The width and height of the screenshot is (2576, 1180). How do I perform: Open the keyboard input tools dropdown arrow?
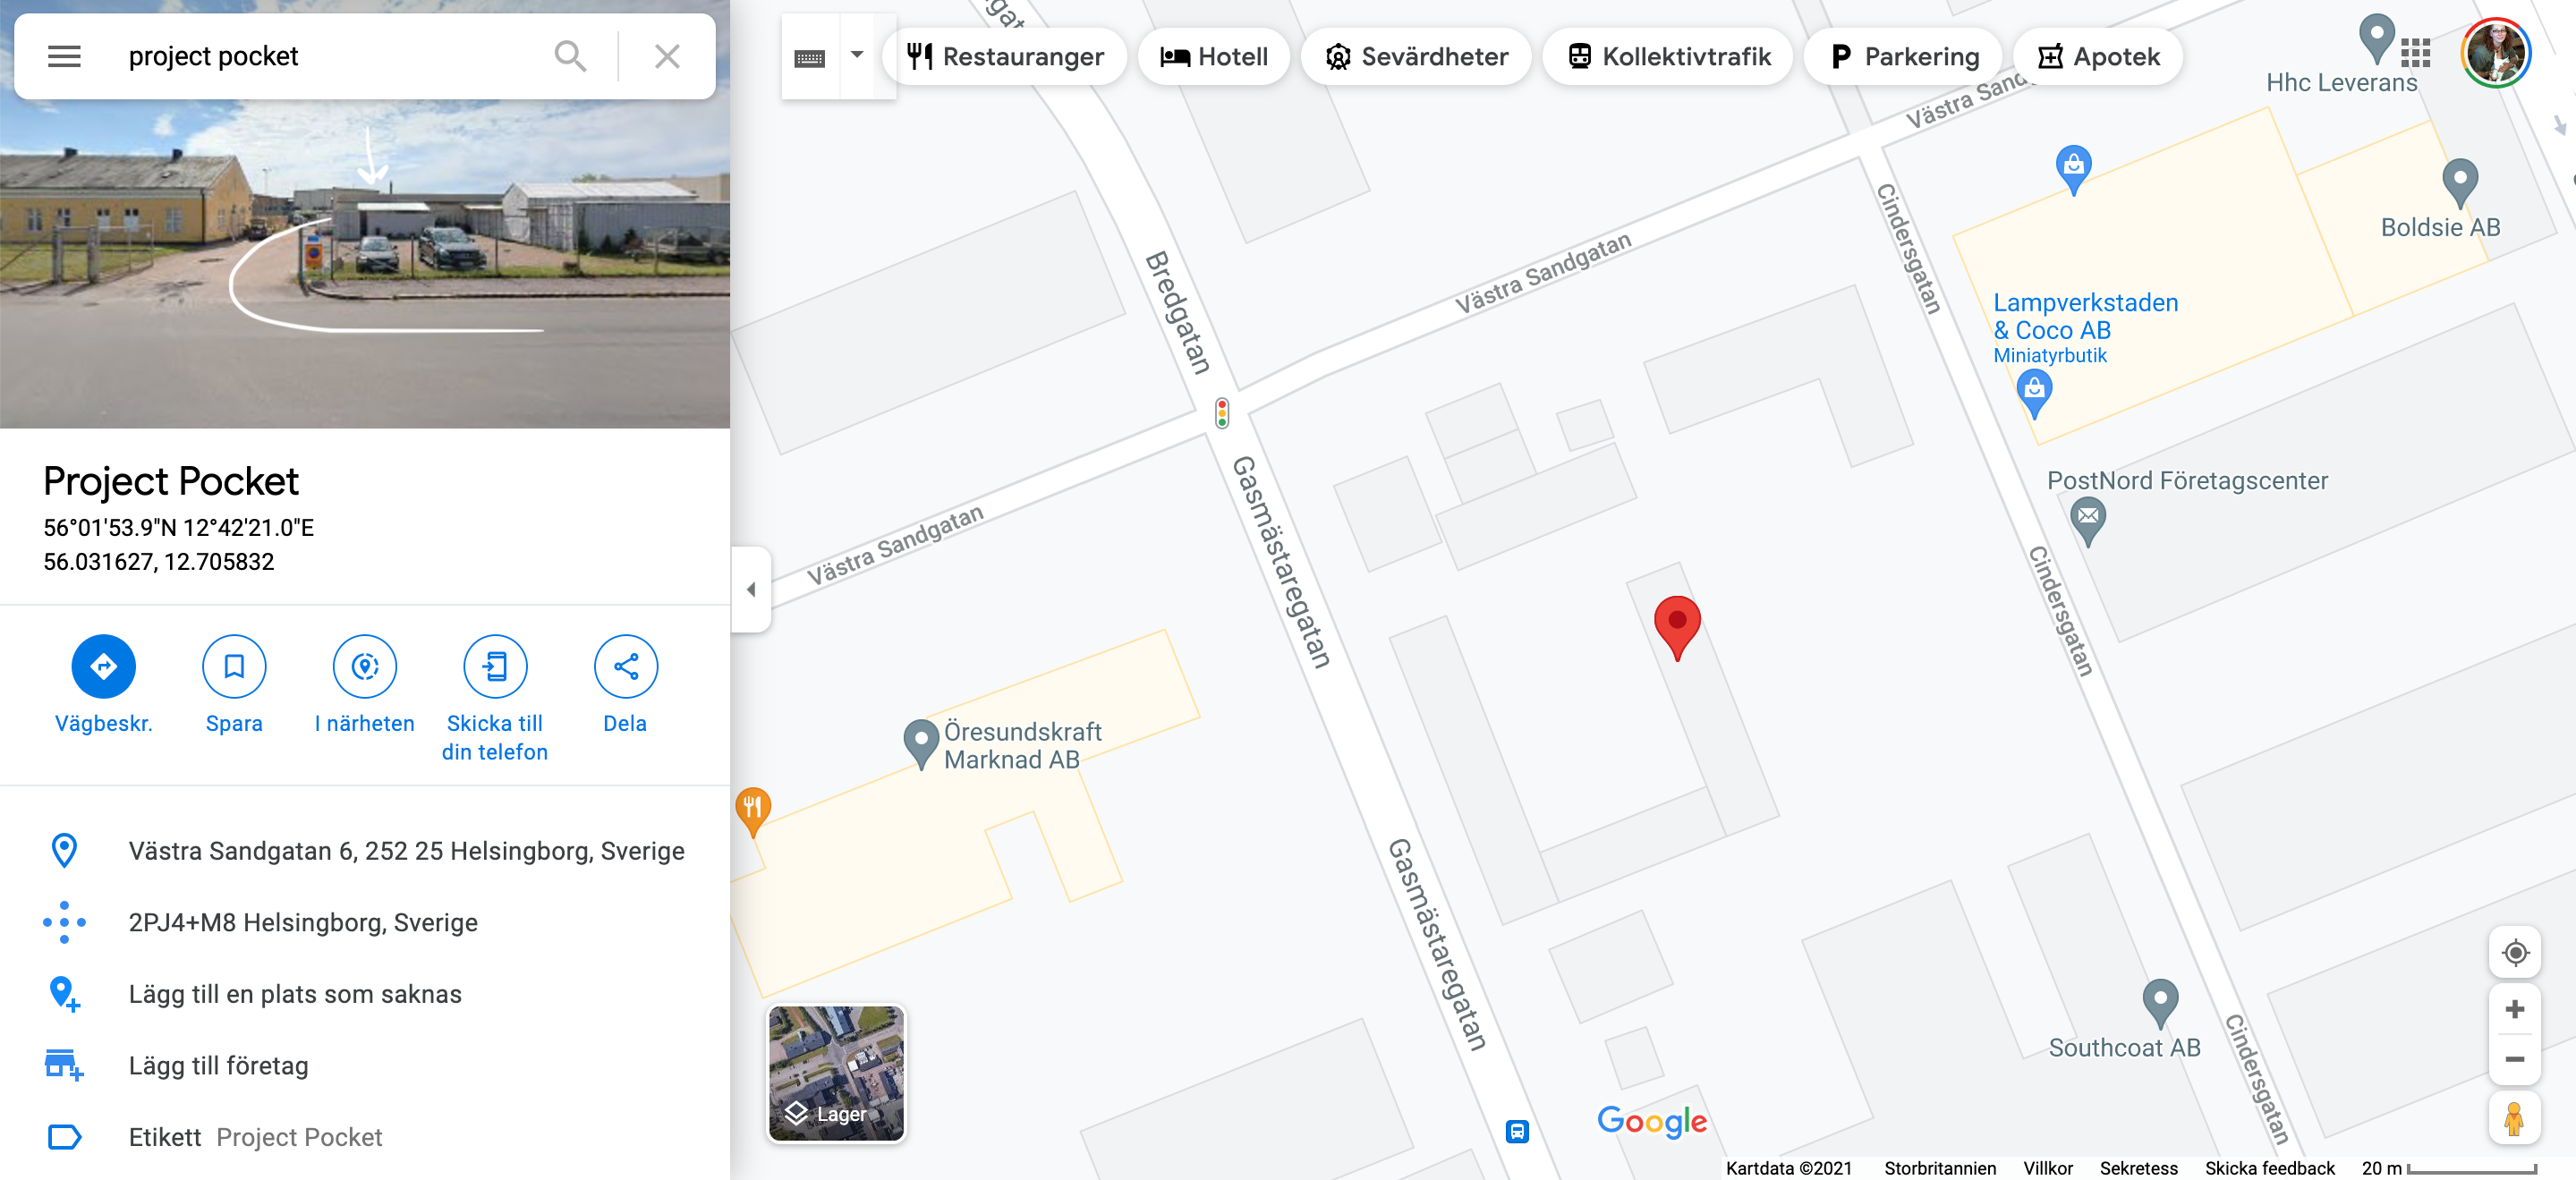tap(857, 56)
